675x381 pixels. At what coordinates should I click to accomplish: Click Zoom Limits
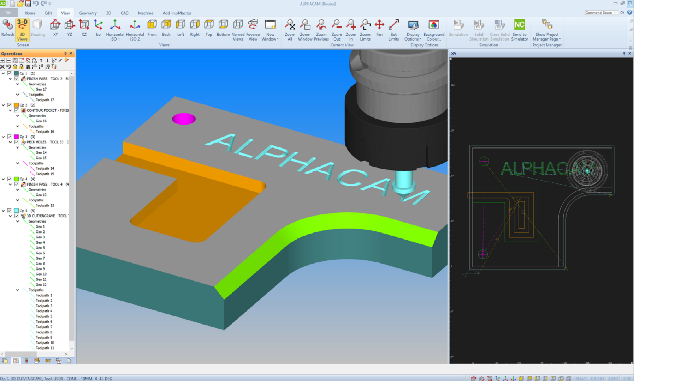click(365, 30)
